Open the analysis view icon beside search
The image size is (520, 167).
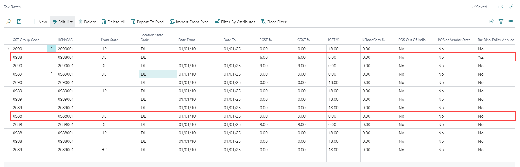tap(19, 22)
